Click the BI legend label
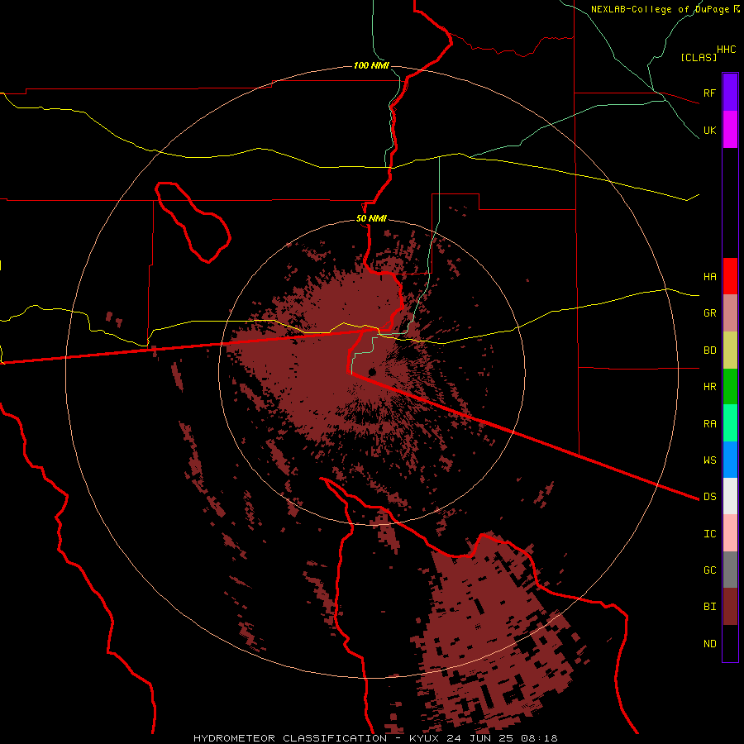The width and height of the screenshot is (744, 744). click(x=709, y=607)
